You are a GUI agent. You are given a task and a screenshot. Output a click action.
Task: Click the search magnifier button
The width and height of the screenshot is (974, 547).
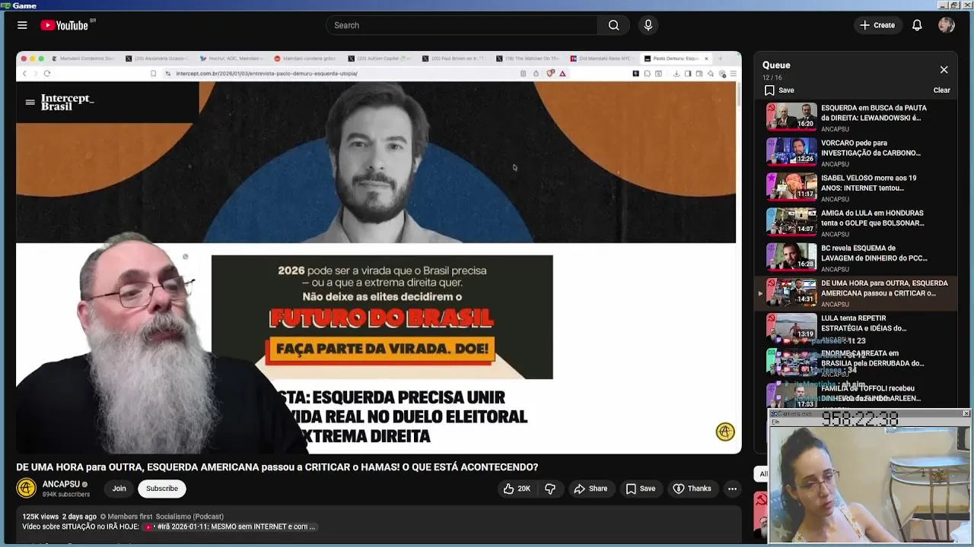click(613, 25)
